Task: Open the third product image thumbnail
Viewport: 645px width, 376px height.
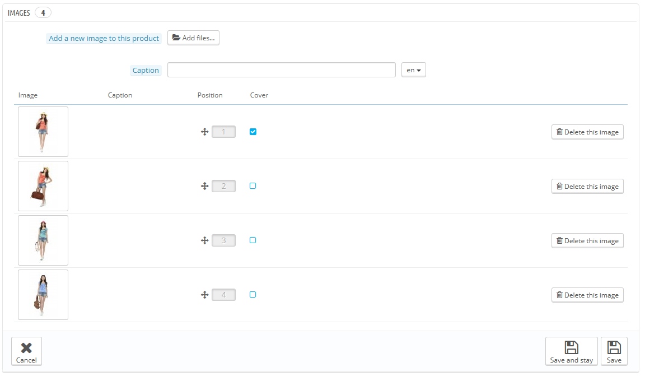Action: (x=43, y=240)
